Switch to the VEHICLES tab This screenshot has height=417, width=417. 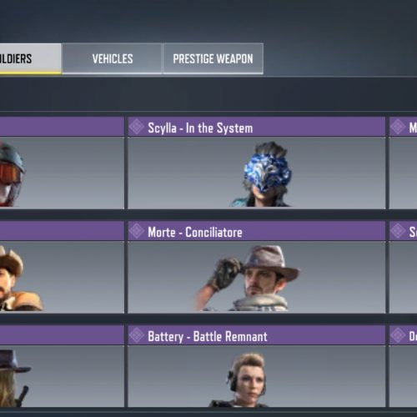(x=112, y=58)
